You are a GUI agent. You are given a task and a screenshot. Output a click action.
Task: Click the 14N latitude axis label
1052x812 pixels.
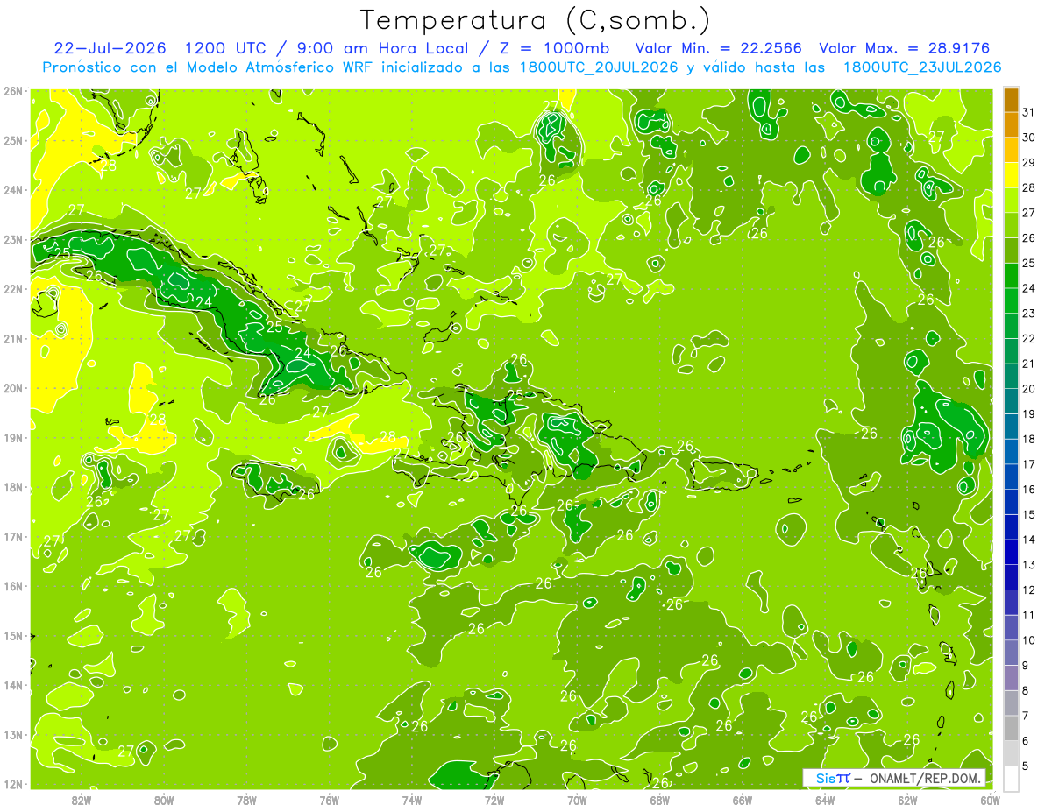click(x=13, y=685)
